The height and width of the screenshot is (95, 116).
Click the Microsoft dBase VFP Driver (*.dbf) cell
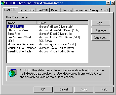59,30
